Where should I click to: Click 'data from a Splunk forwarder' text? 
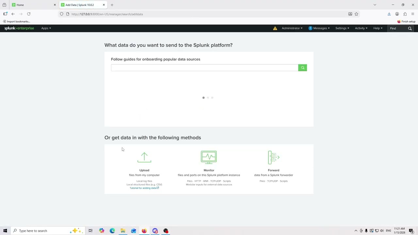click(274, 175)
